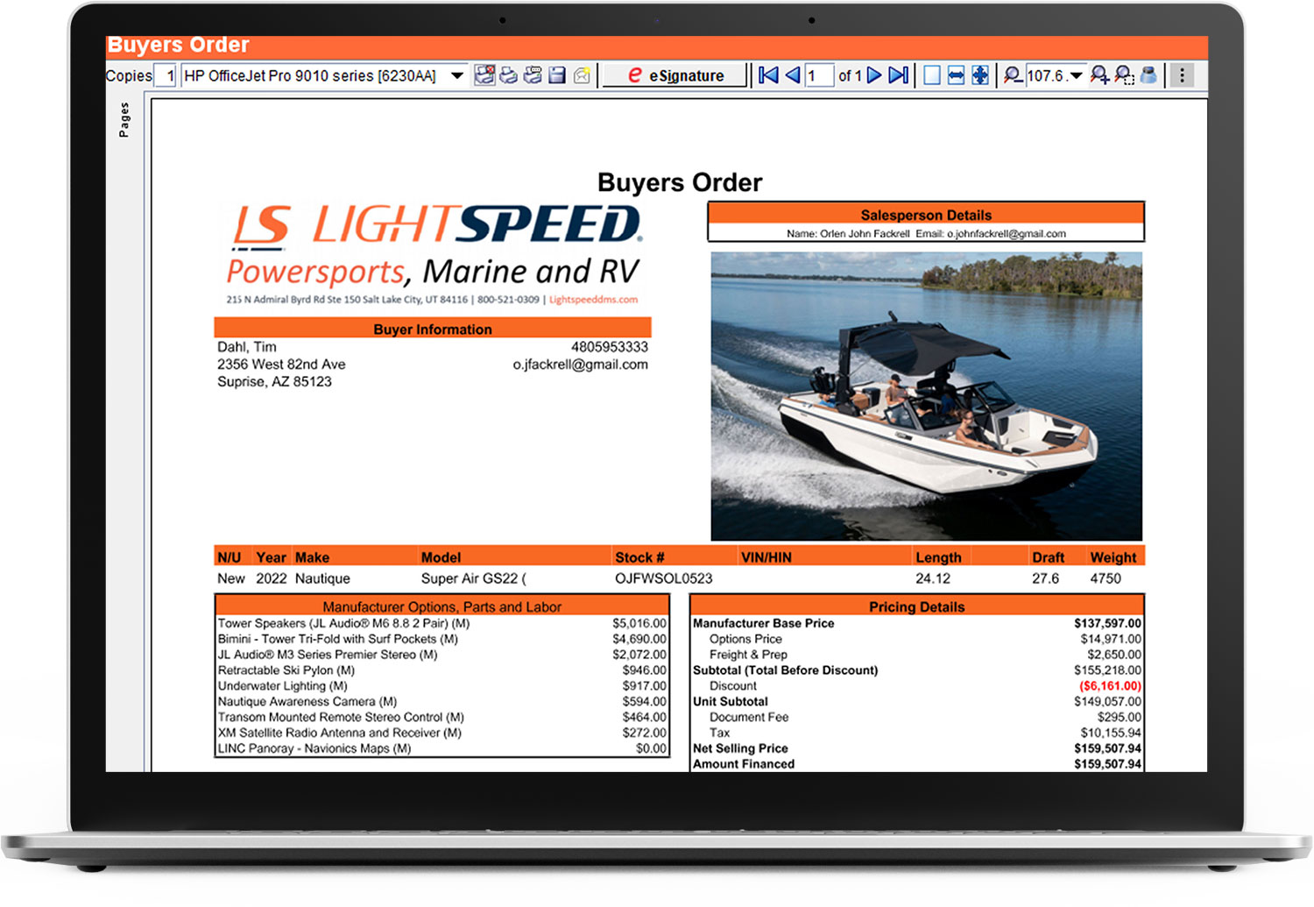Click the buyer name Dahl, Tim

(247, 347)
